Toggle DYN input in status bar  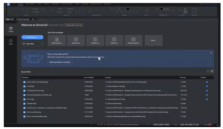pyautogui.click(x=186, y=125)
